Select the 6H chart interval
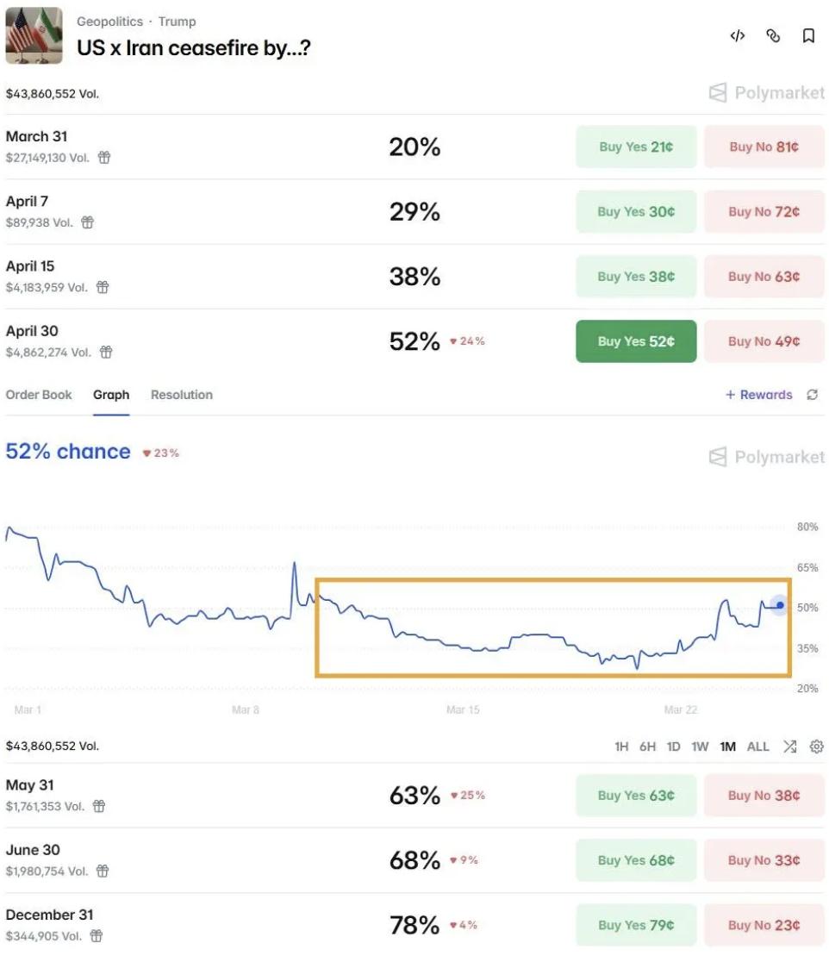This screenshot has width=829, height=962. pos(649,746)
